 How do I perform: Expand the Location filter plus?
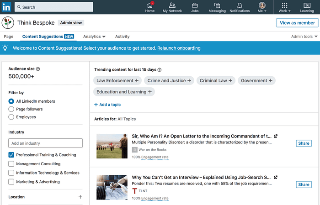point(80,197)
